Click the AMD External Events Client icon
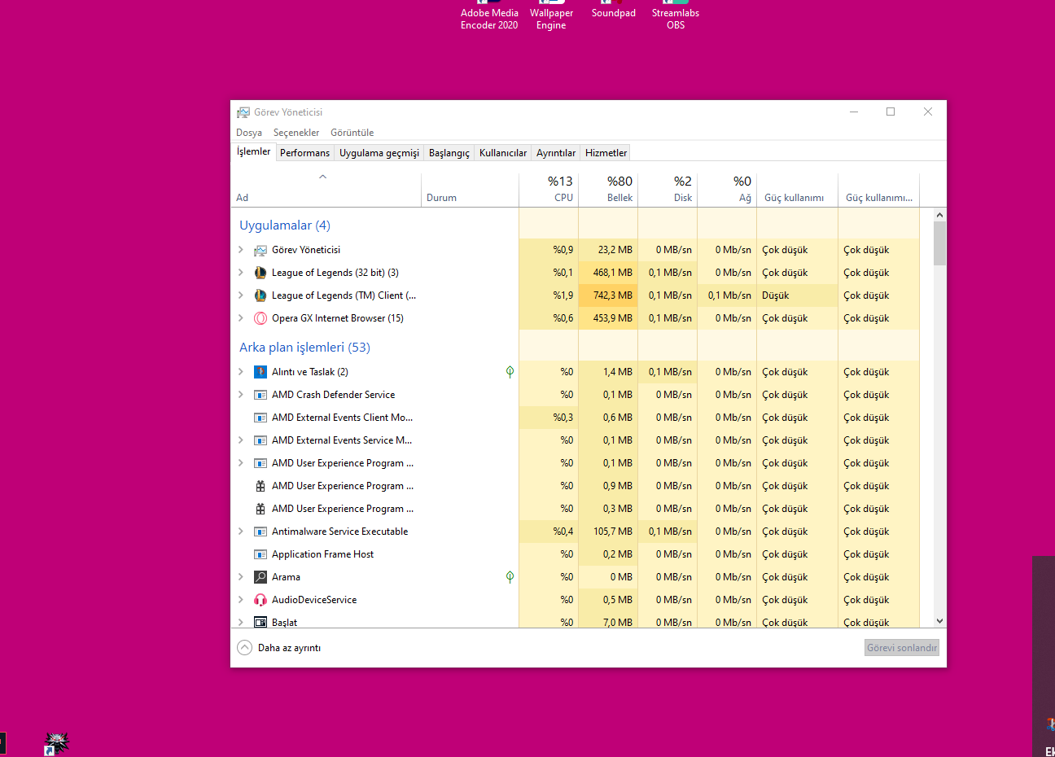The height and width of the screenshot is (757, 1055). tap(260, 418)
